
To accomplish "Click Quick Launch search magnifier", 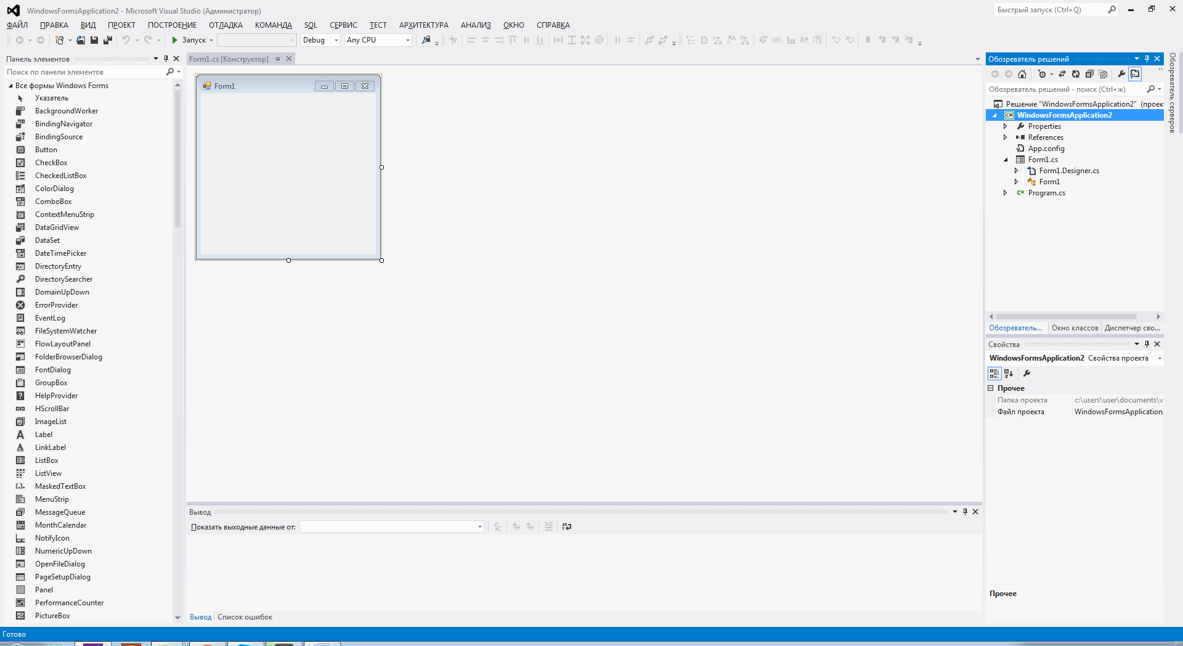I will click(1112, 10).
